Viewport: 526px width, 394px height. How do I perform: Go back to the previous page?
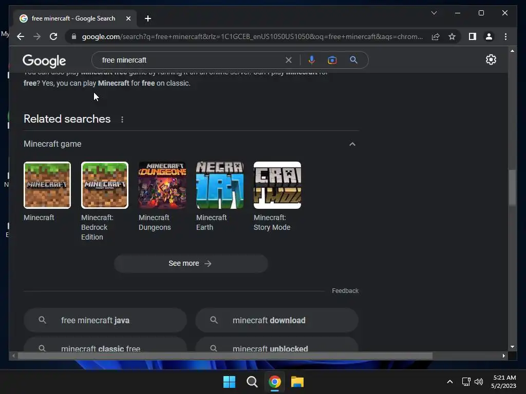click(x=21, y=36)
